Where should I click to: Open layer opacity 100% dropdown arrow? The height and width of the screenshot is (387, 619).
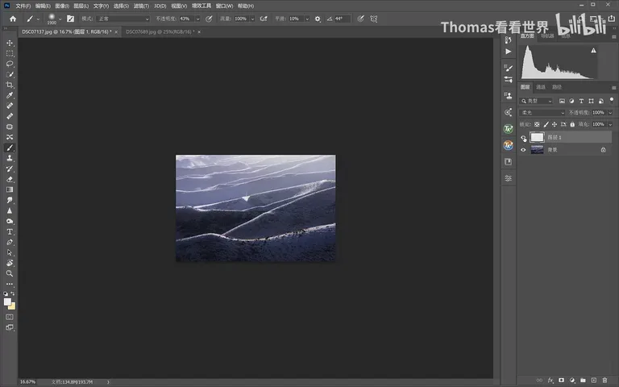click(610, 113)
